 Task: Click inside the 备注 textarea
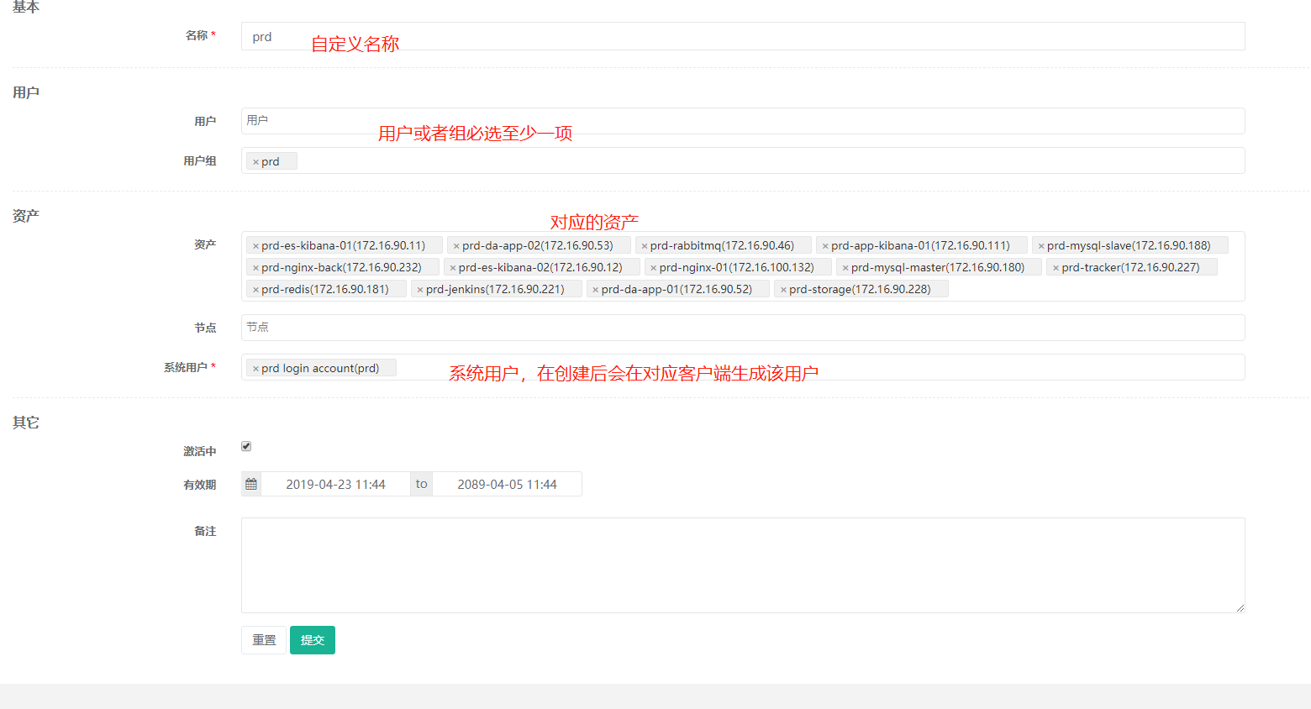point(743,565)
